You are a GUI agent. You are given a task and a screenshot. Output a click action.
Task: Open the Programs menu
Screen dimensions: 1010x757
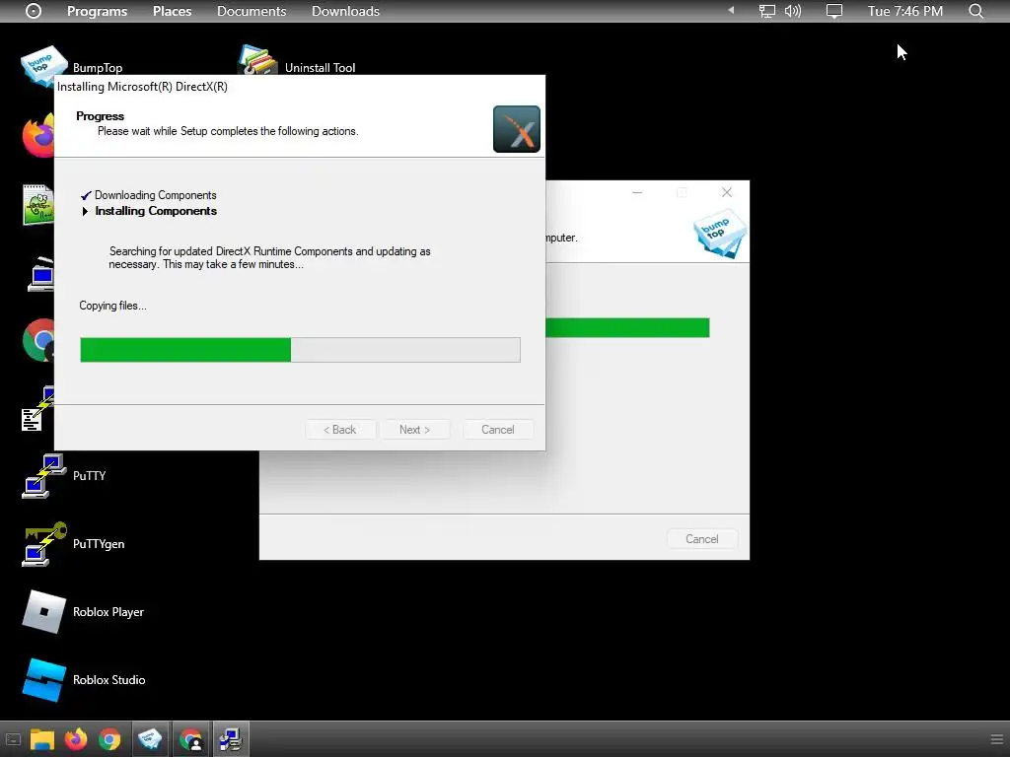[x=98, y=11]
